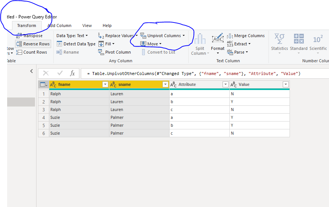Click the Pivot Column label
Screen dimensions: 329x207
coord(118,52)
